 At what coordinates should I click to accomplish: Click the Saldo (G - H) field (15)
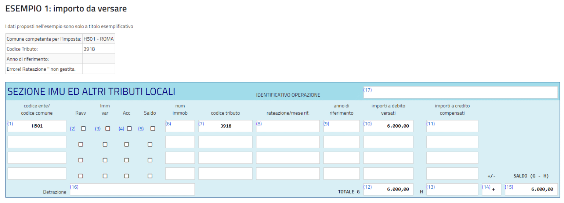(531, 189)
